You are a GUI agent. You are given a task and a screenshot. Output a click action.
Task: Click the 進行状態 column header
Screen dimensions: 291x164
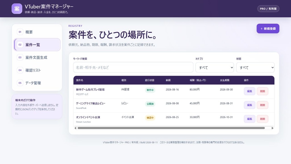click(149, 80)
